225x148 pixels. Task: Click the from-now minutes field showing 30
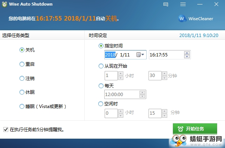click(x=155, y=75)
